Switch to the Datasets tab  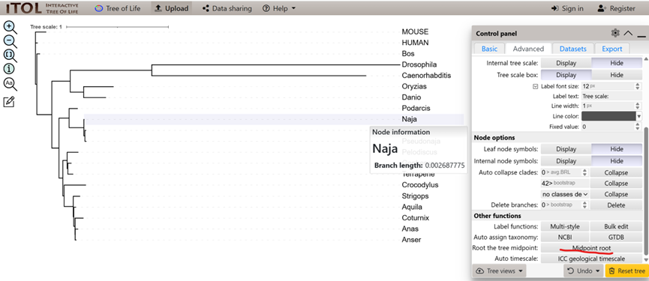572,49
